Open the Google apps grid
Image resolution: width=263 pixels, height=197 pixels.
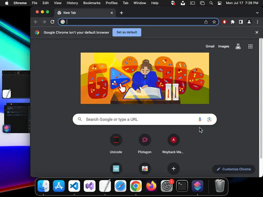250,46
